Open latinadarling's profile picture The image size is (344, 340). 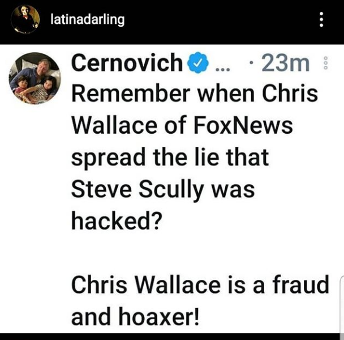(x=25, y=19)
